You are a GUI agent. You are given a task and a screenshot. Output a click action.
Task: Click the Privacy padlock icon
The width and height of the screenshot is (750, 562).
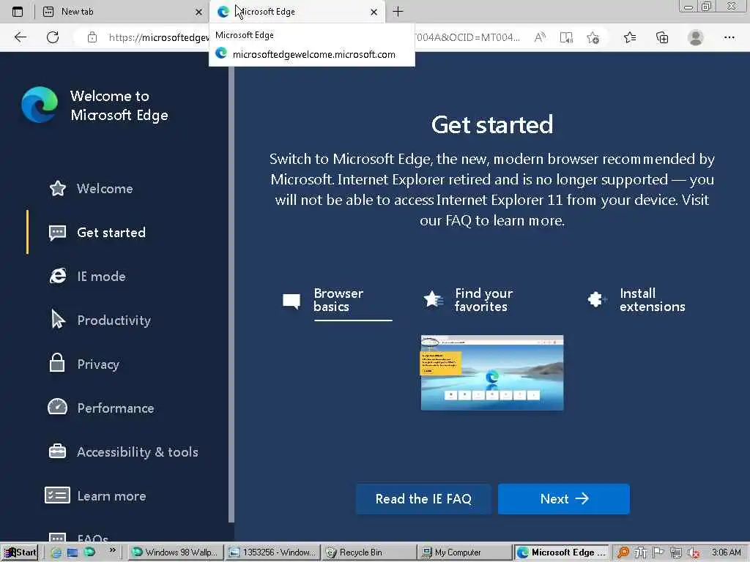57,362
